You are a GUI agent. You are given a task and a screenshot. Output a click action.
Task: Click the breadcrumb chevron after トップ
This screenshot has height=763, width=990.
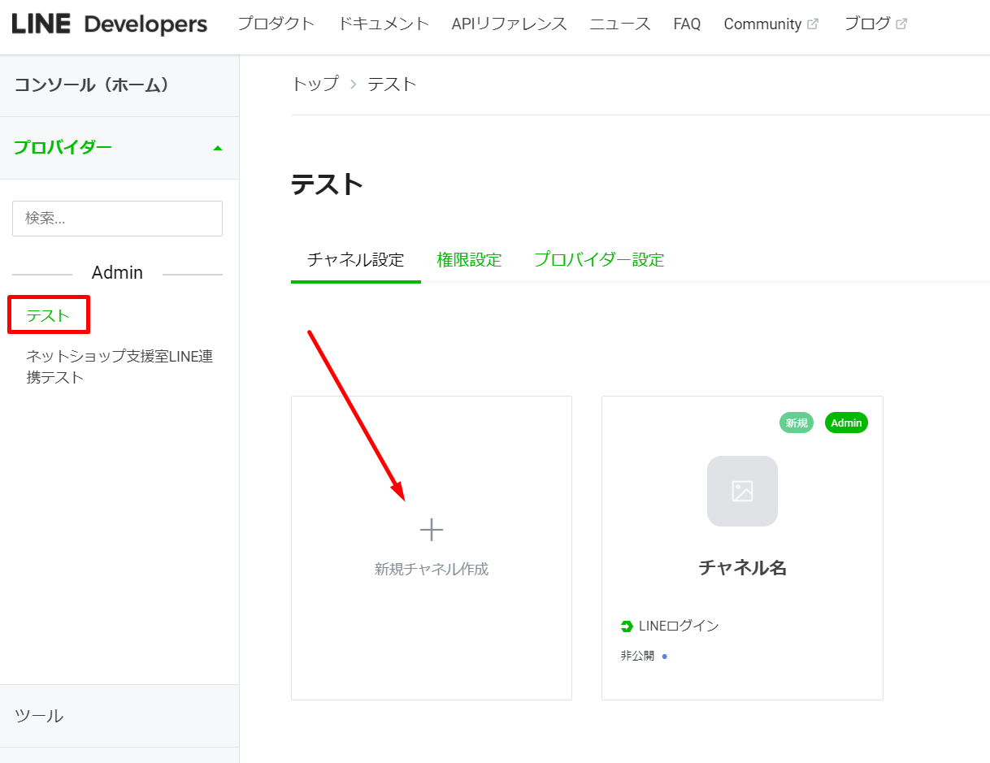(353, 85)
